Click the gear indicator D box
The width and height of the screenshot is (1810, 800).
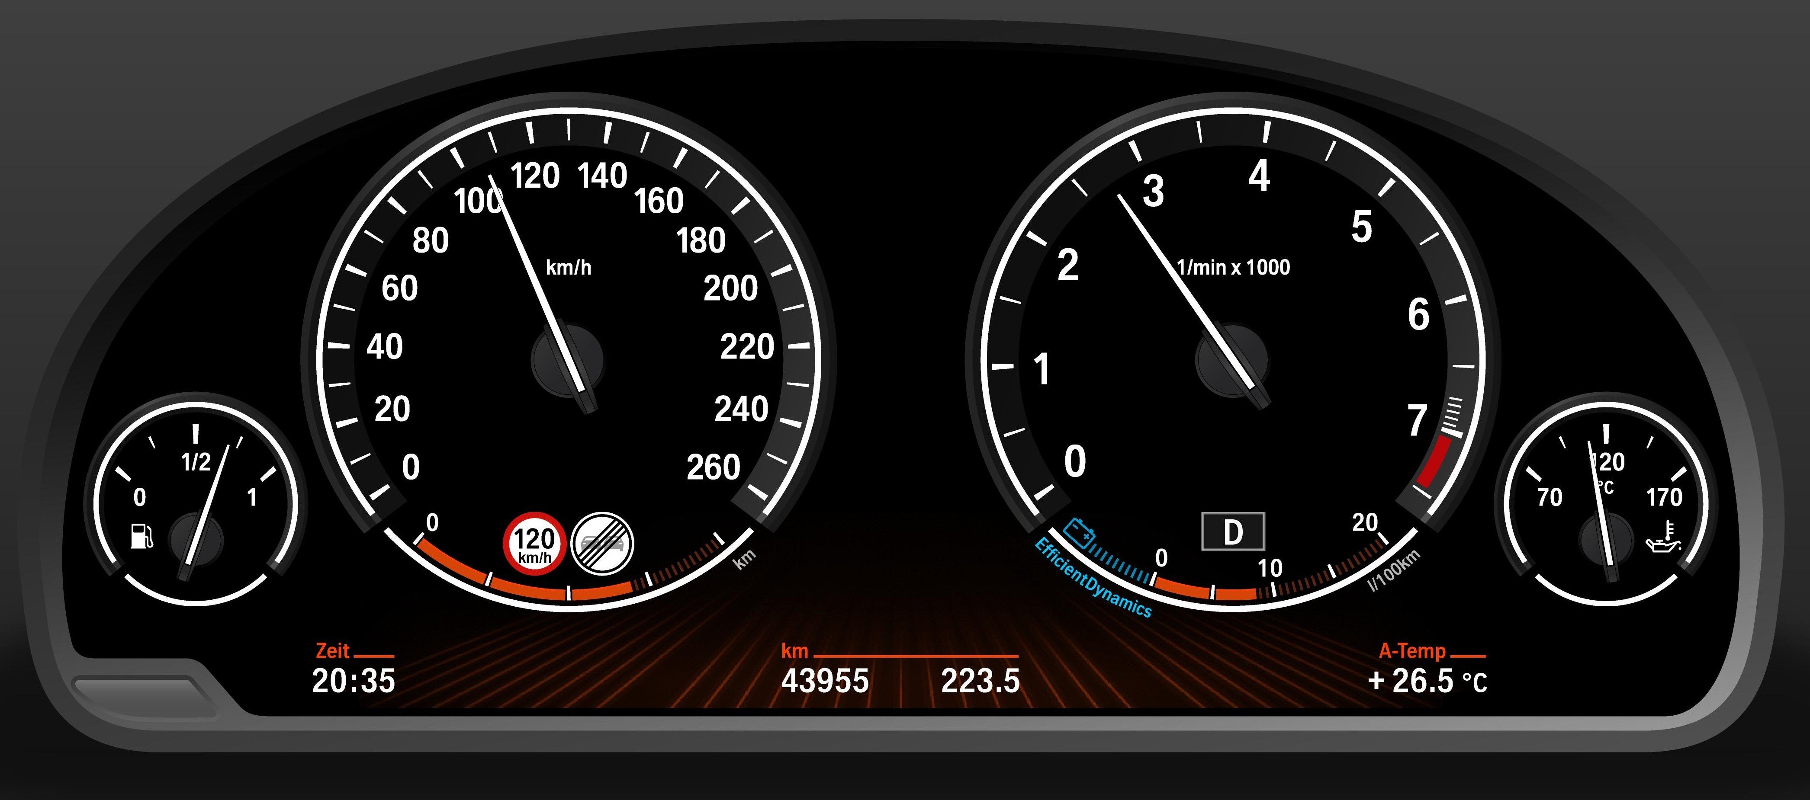pyautogui.click(x=1233, y=532)
